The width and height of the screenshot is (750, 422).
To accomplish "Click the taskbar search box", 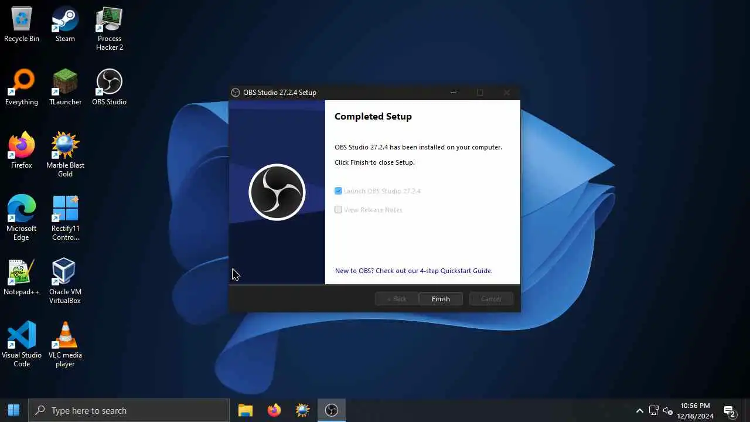I will (x=129, y=410).
